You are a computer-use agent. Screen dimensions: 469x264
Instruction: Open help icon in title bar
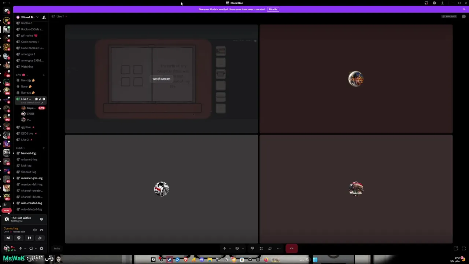pyautogui.click(x=434, y=3)
